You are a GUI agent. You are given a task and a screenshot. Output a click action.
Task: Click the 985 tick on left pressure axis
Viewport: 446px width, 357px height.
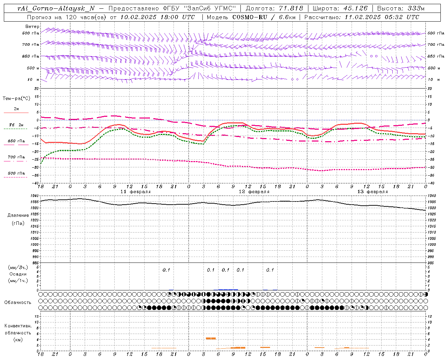(36, 263)
